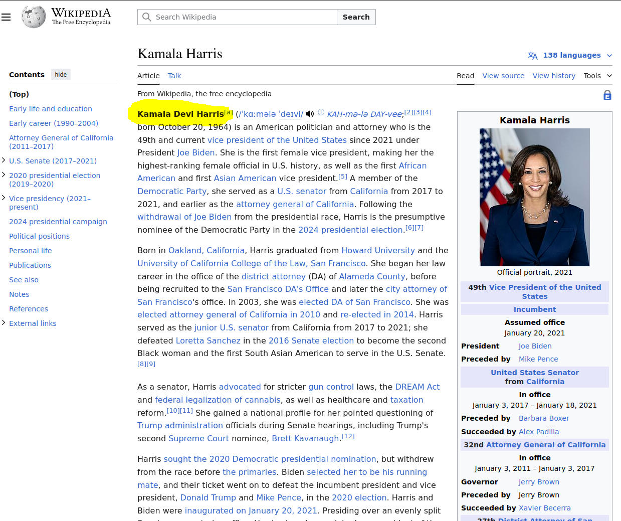
Task: Open the Oakland, California link
Action: pos(206,250)
